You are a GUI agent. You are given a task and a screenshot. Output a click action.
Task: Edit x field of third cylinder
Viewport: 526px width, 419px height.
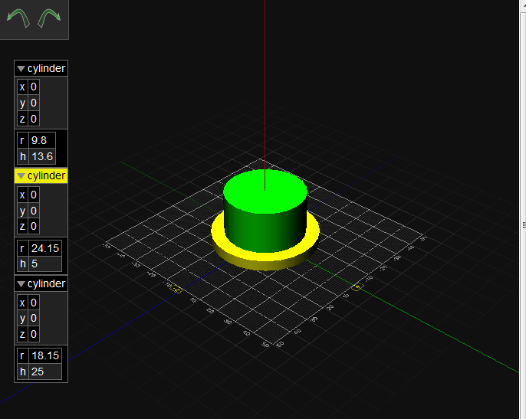[x=34, y=303]
